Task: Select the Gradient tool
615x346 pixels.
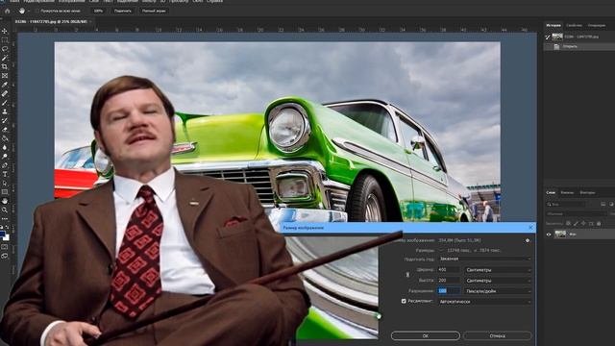Action: [5, 138]
